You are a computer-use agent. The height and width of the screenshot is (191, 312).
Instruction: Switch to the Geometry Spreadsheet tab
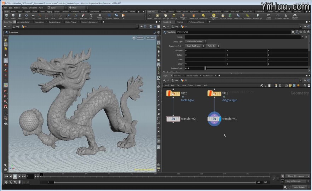(x=89, y=22)
